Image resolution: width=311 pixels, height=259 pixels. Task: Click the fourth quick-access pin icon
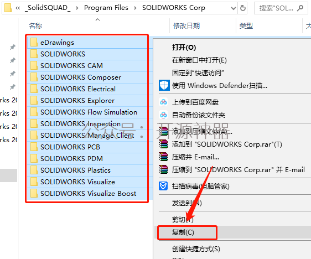[13, 87]
